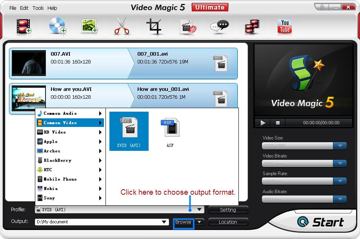Select the How are you.AVI thumbnail
This screenshot has height=239, width=360.
point(29,98)
